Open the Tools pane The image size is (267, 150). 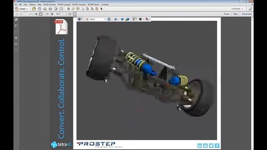coord(227,14)
